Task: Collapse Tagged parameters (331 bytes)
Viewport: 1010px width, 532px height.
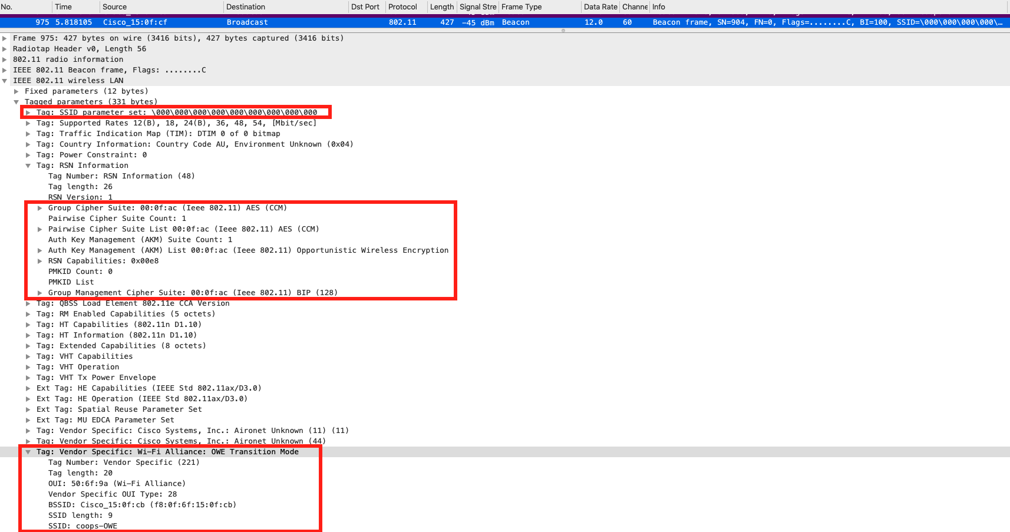Action: [x=16, y=101]
